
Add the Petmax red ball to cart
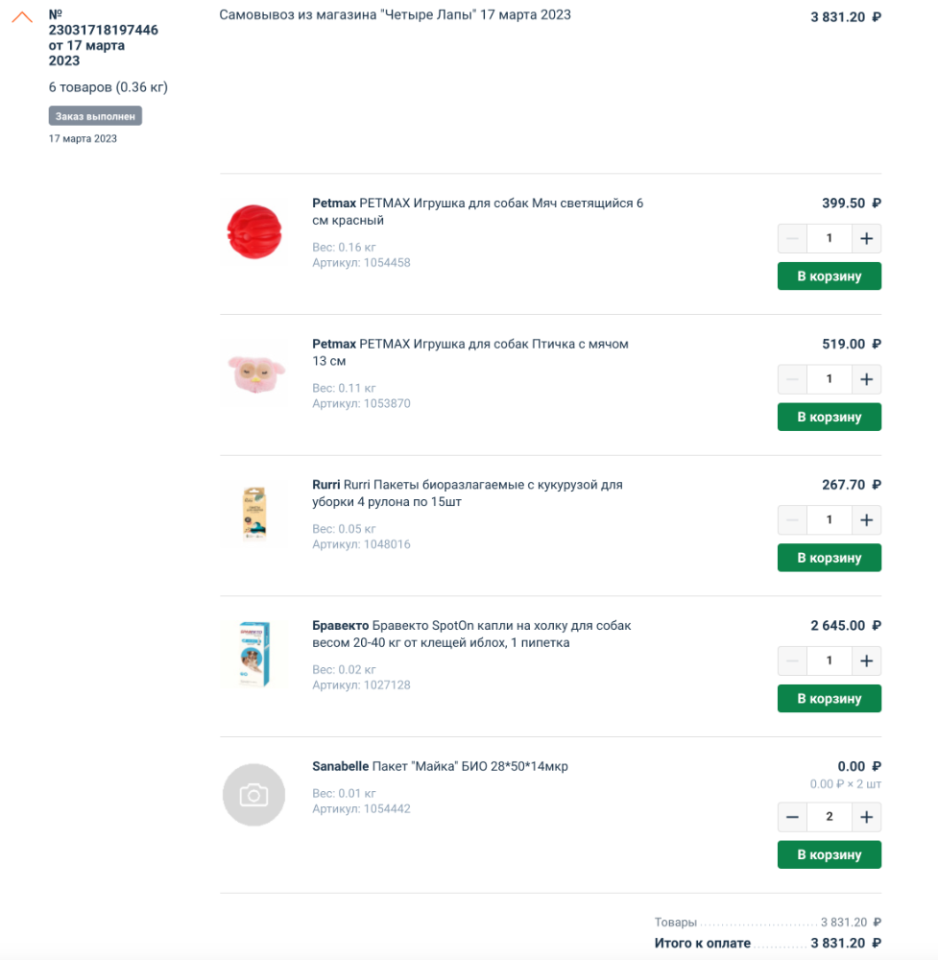point(829,276)
